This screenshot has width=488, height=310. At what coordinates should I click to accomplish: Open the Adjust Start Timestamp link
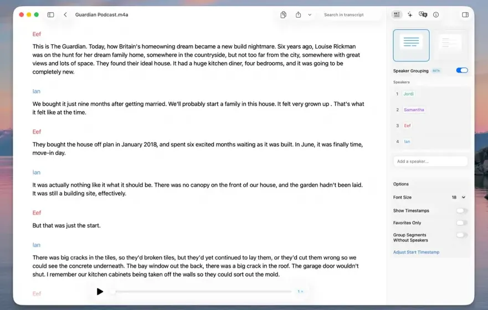point(416,252)
